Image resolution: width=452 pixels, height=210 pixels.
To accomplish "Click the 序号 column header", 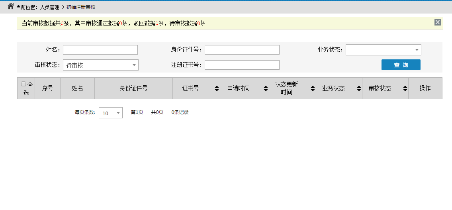I will tap(47, 88).
